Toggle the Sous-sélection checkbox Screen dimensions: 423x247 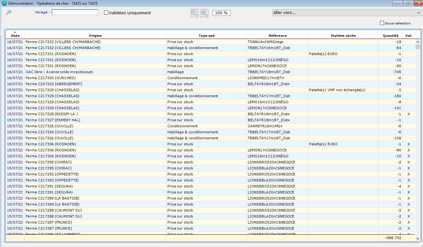(382, 23)
